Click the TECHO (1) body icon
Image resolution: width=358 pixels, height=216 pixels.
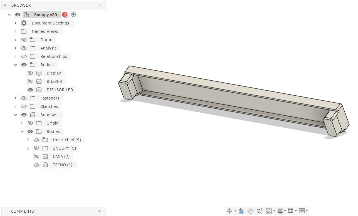[45, 165]
